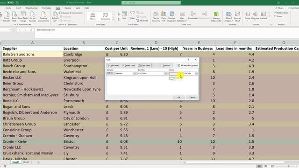Image resolution: width=299 pixels, height=168 pixels.
Task: Click the Refresh All icon
Action: point(55,16)
